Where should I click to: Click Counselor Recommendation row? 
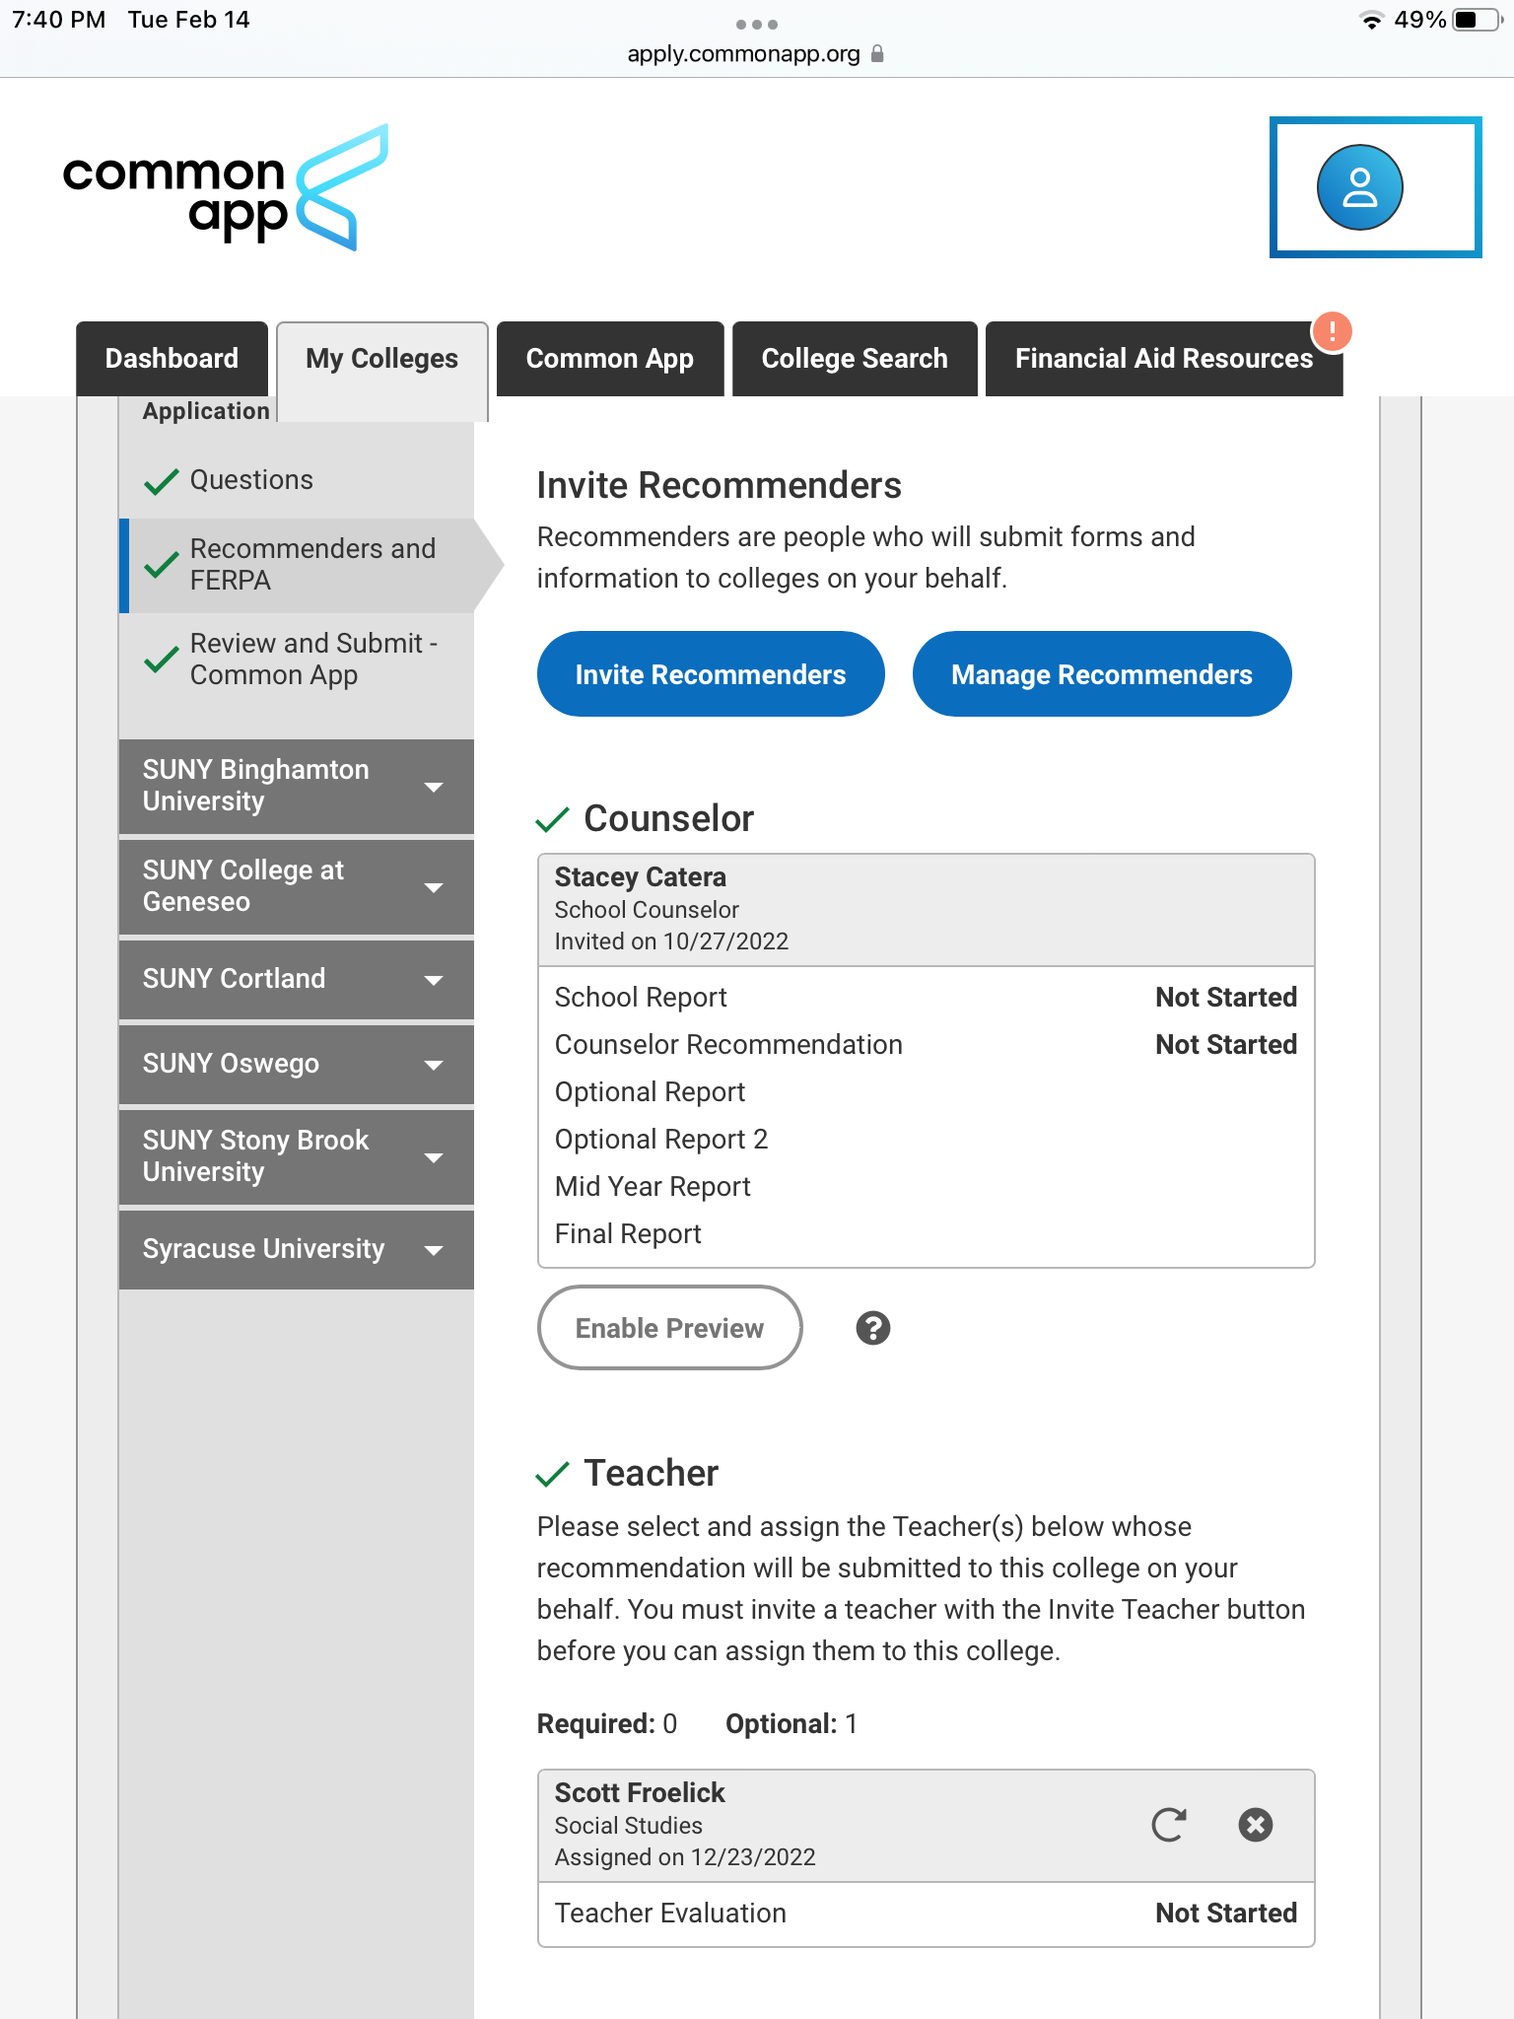point(927,1045)
